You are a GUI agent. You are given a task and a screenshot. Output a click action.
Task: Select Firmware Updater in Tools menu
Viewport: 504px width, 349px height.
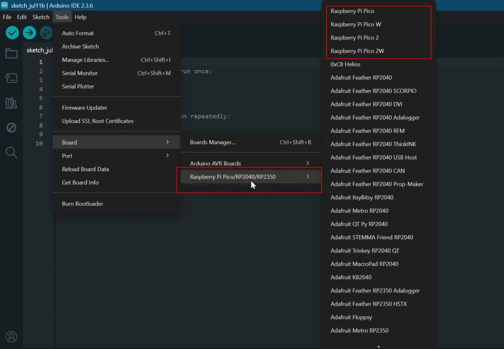tap(116, 108)
